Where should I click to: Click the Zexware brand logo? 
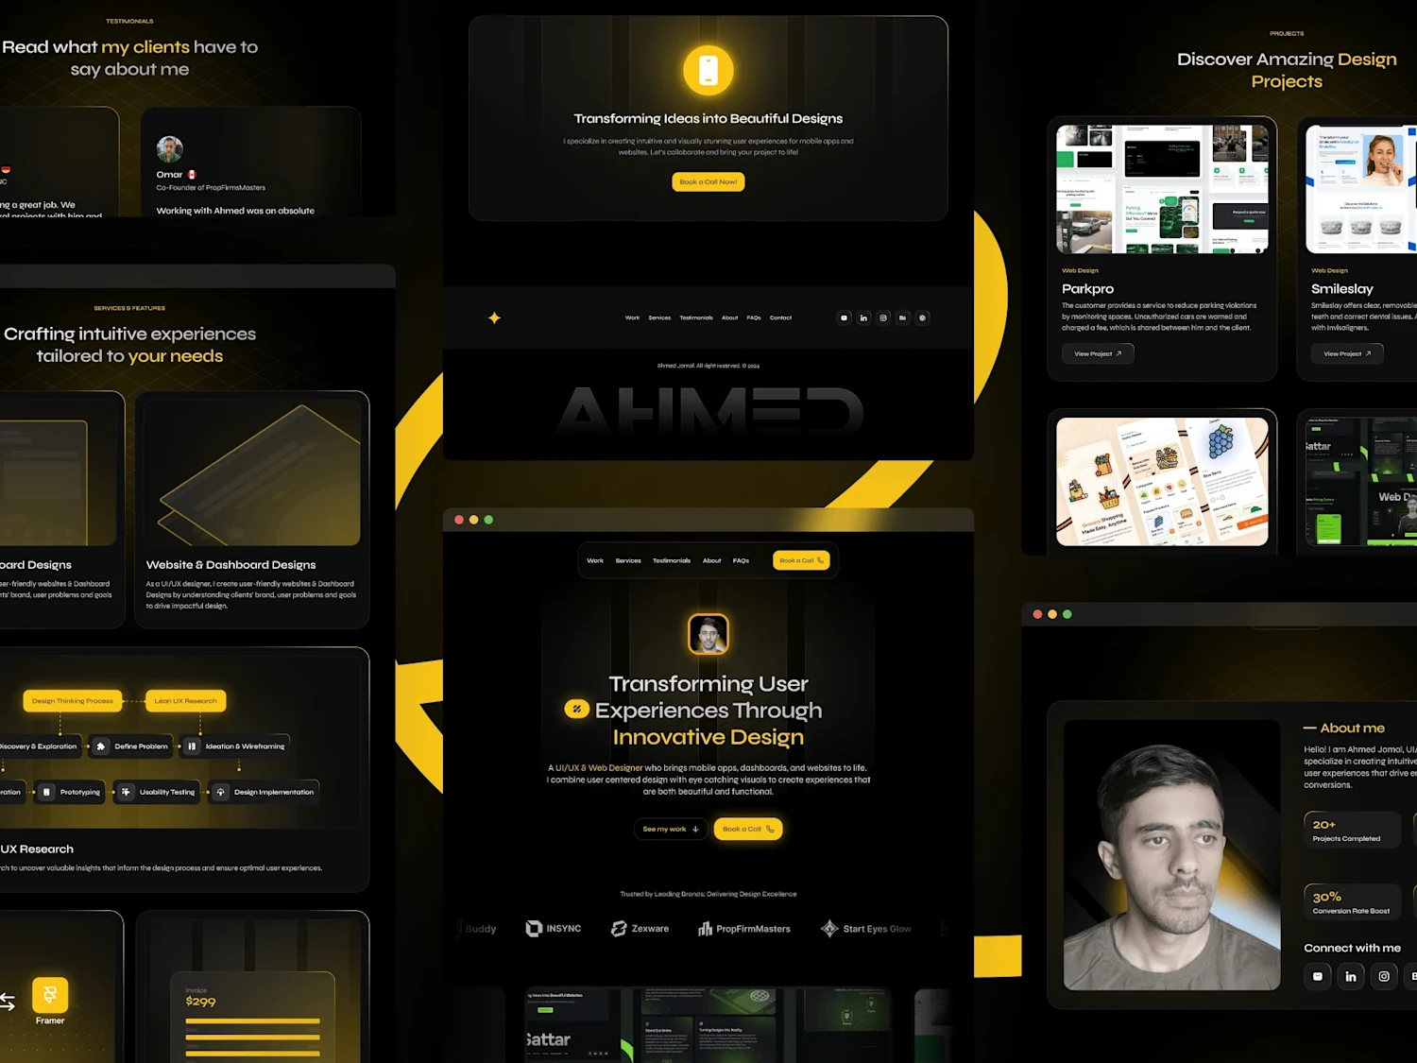click(x=640, y=929)
